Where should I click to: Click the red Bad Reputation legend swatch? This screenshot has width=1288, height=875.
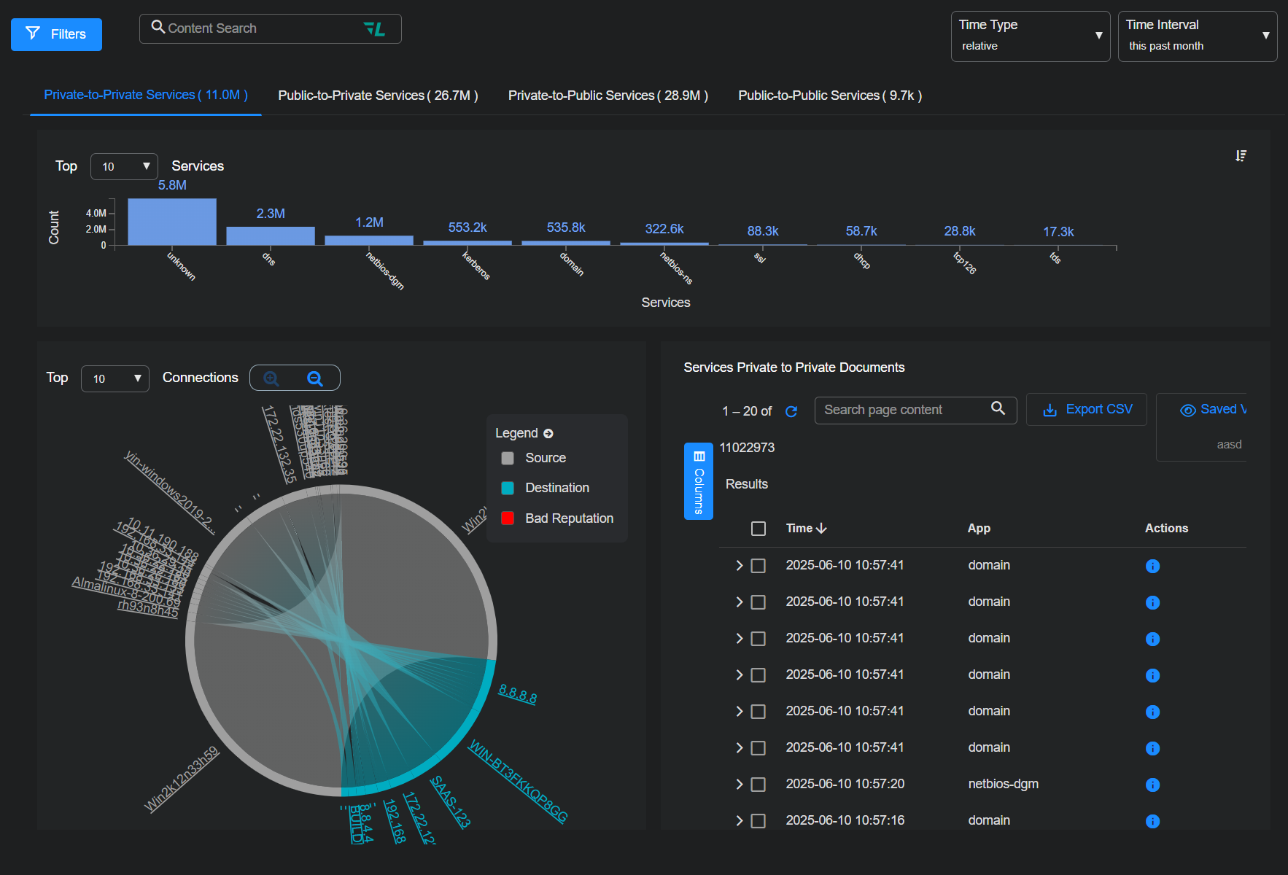pyautogui.click(x=508, y=518)
